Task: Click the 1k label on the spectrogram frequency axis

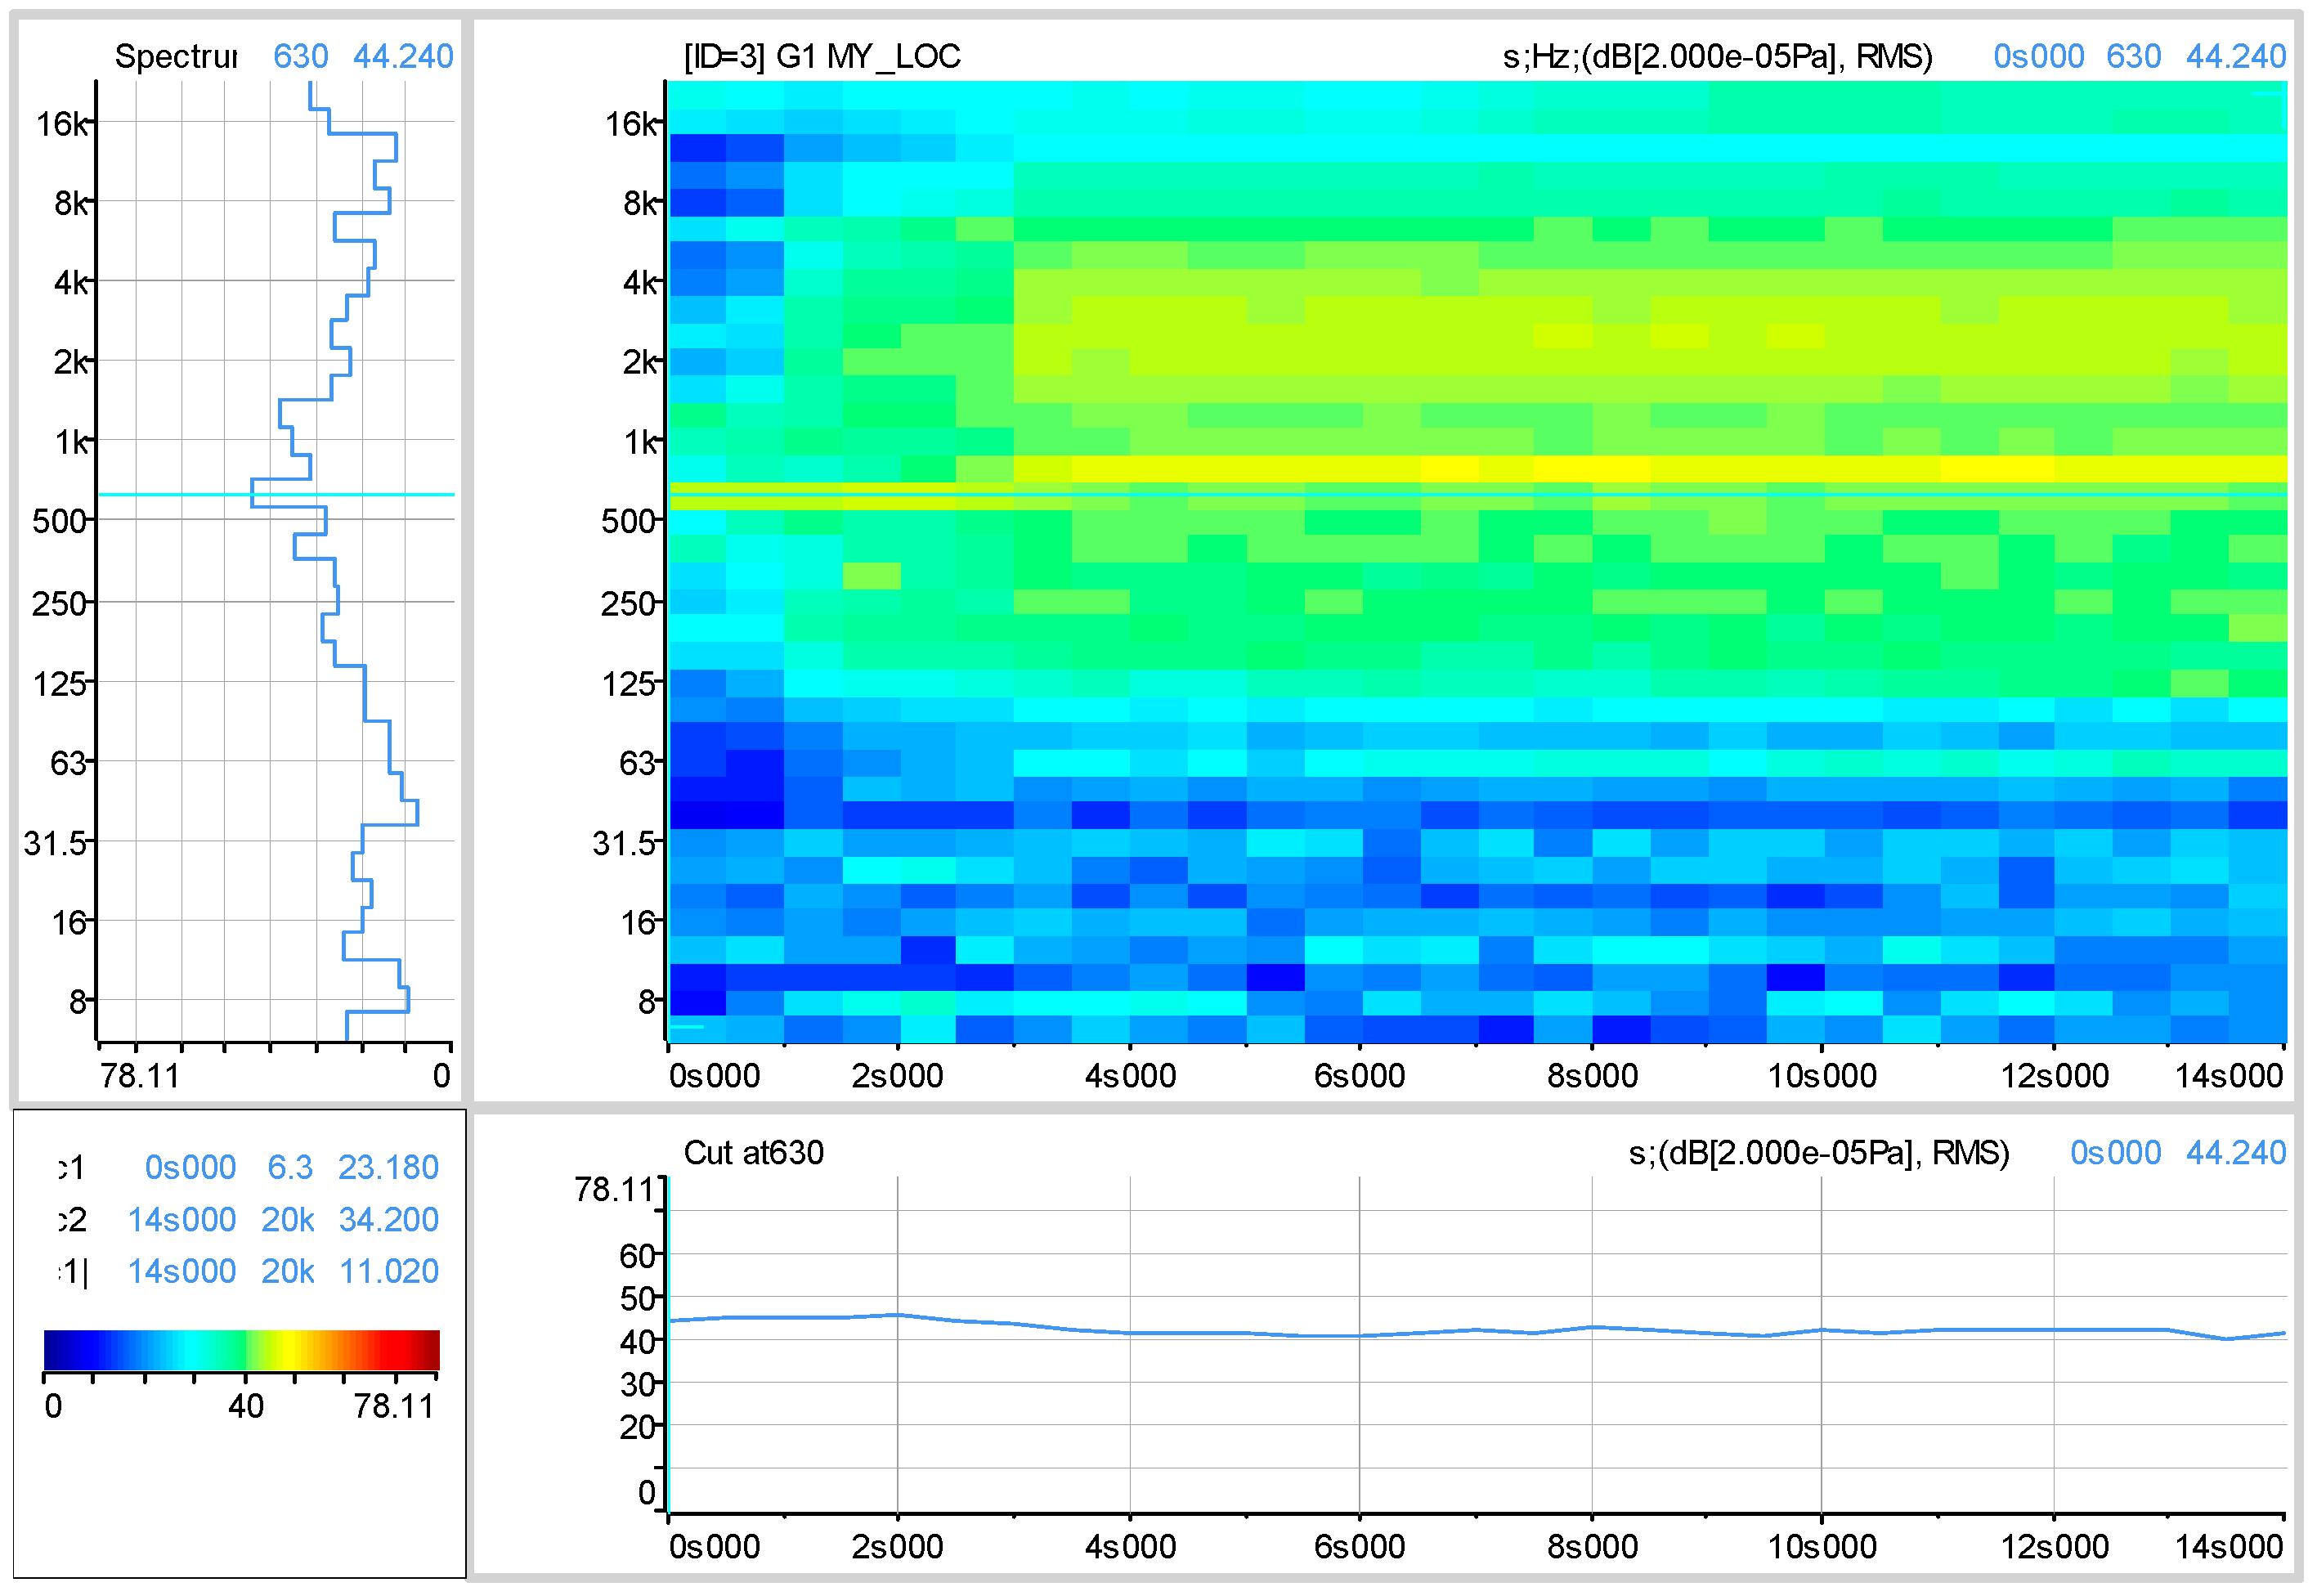Action: click(640, 441)
